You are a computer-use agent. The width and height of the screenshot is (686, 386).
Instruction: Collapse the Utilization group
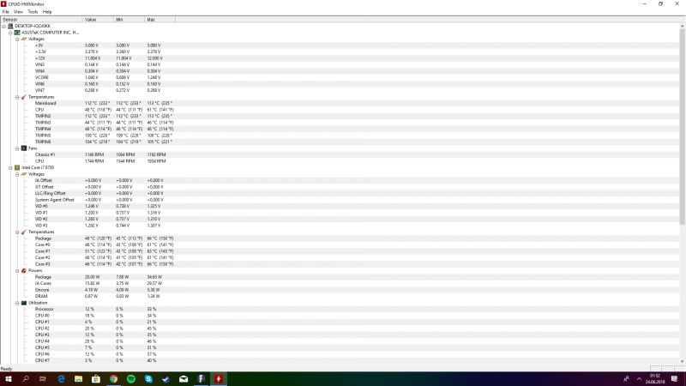(17, 303)
